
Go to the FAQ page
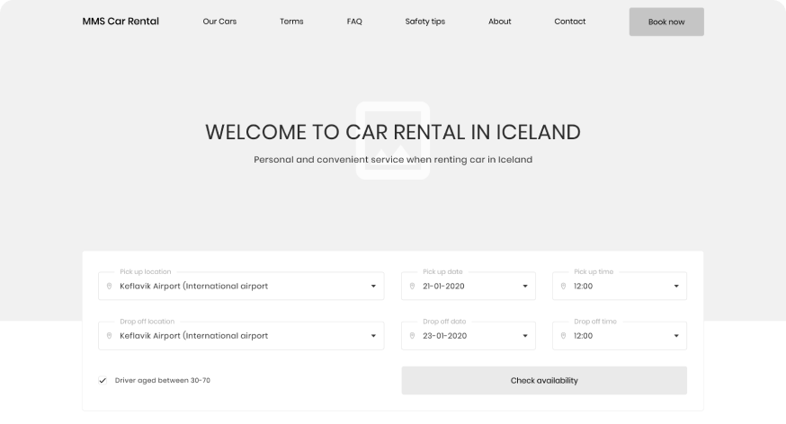click(x=354, y=22)
